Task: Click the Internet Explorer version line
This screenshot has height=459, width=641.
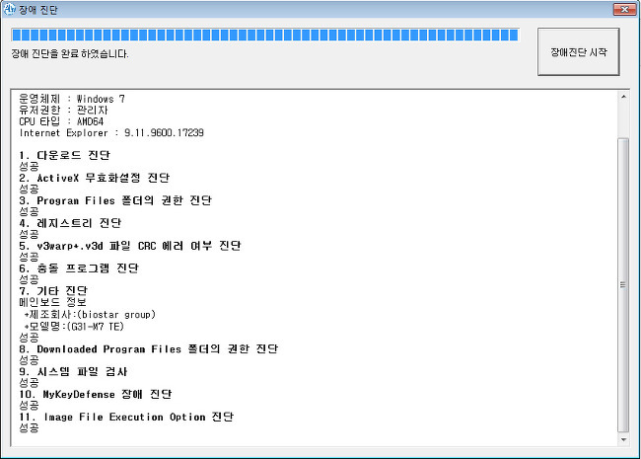Action: pyautogui.click(x=111, y=132)
